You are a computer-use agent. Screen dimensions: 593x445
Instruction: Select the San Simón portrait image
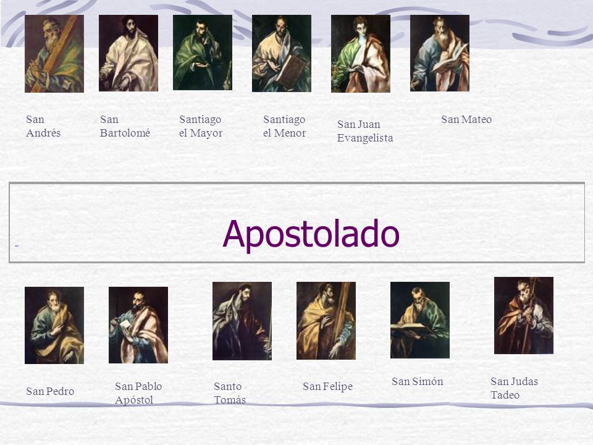[420, 320]
